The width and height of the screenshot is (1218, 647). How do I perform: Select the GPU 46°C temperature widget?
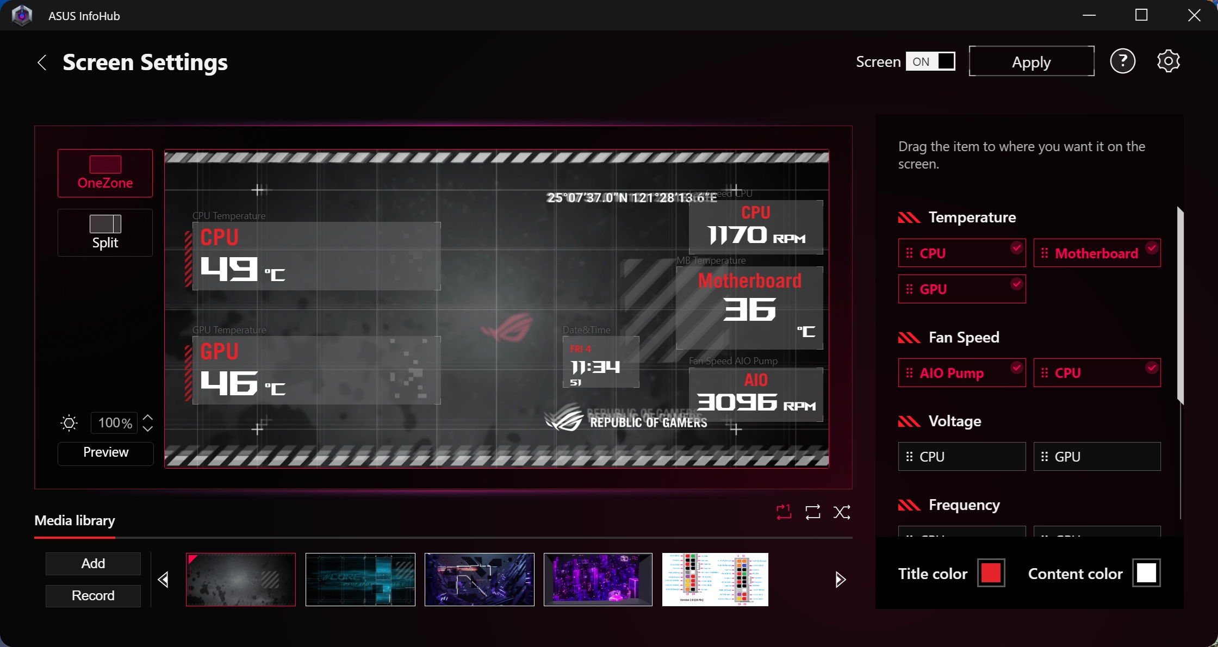316,370
